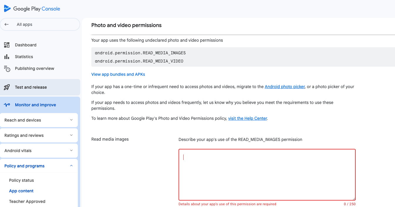Screen dimensions: 395x207
Task: Expand the Ratings and reviews chevron
Action: click(x=71, y=135)
